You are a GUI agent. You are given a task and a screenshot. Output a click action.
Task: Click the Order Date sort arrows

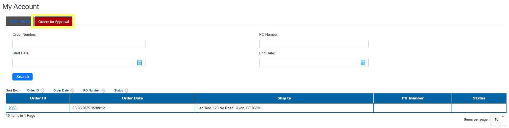click(72, 90)
